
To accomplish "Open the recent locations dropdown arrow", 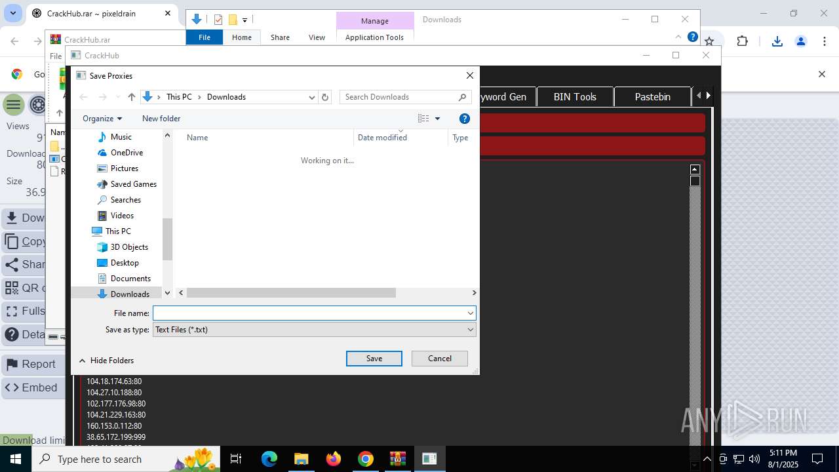I will pos(117,97).
